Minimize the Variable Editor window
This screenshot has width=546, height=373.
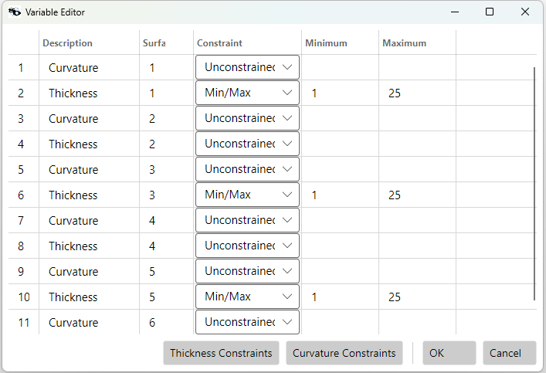click(x=455, y=12)
